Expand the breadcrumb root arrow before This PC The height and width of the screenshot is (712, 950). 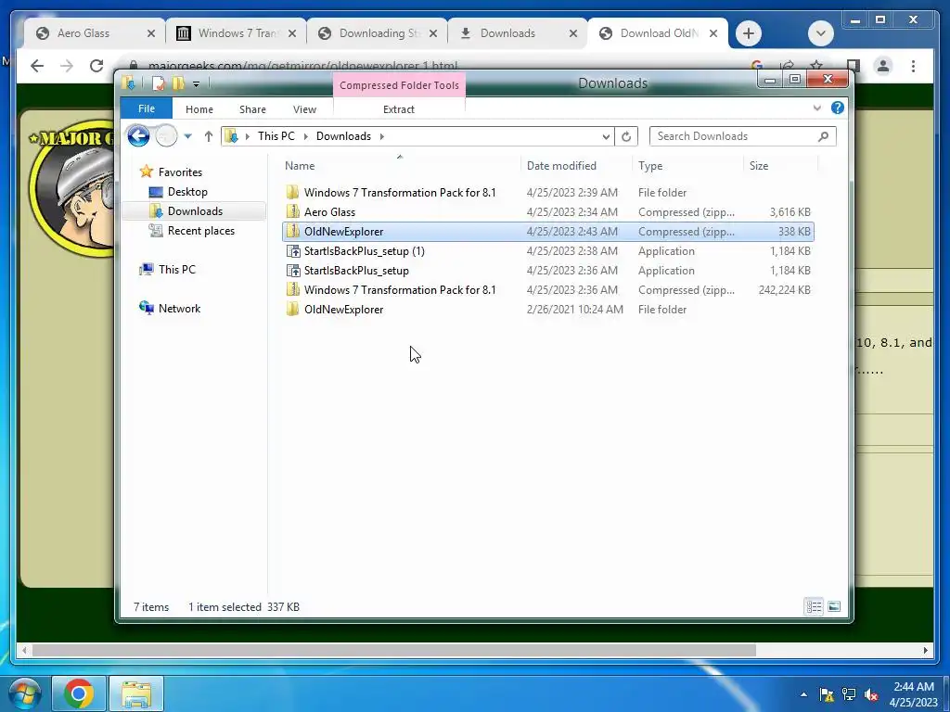pyautogui.click(x=247, y=136)
